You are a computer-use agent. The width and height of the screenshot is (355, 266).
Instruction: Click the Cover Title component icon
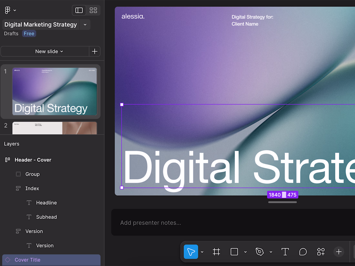(8, 260)
